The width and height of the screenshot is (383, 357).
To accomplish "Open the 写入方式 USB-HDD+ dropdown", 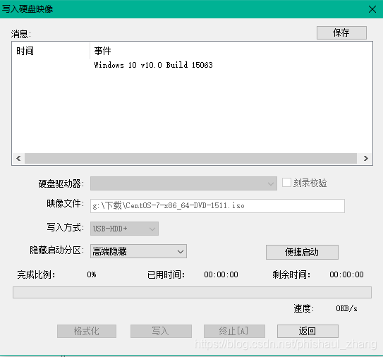I will click(x=124, y=229).
